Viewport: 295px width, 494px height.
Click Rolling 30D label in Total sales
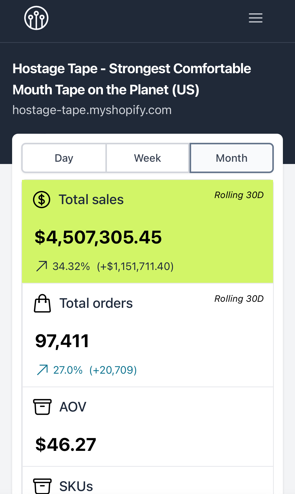[239, 195]
